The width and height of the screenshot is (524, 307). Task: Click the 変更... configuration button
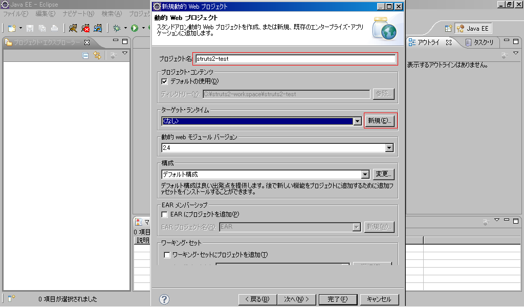click(383, 174)
